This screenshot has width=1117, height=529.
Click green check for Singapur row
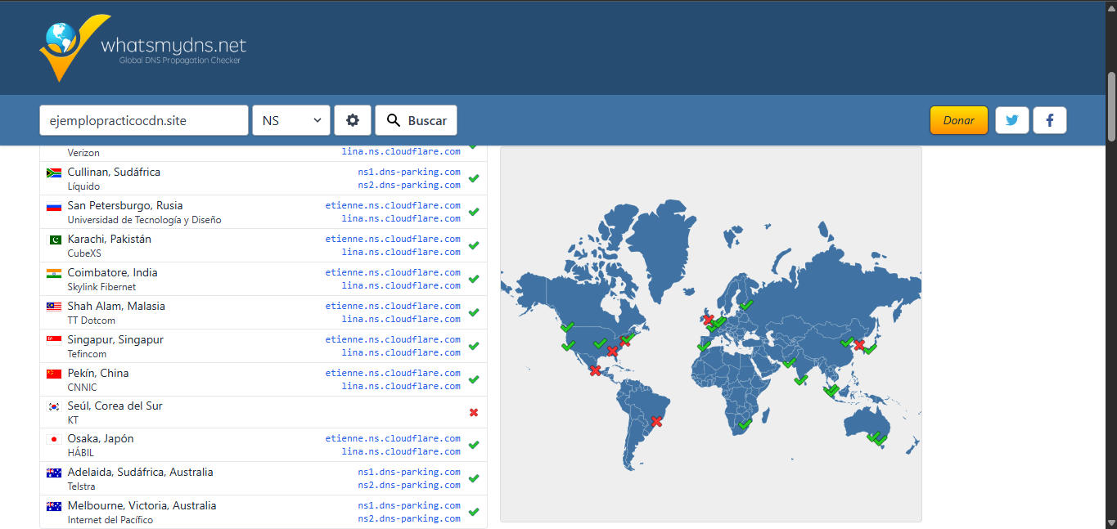tap(474, 346)
